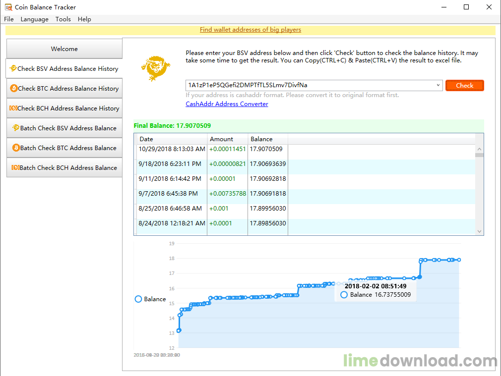Open the Tools menu

(63, 19)
